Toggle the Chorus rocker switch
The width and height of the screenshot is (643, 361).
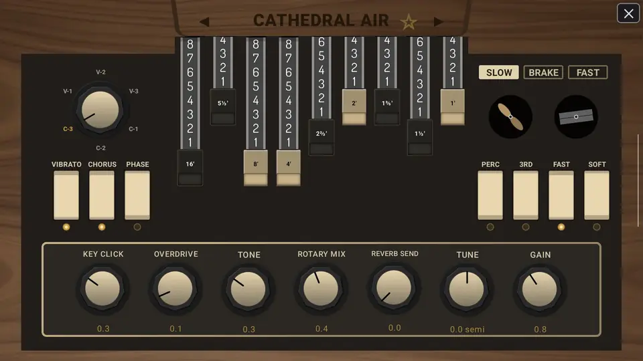point(102,195)
